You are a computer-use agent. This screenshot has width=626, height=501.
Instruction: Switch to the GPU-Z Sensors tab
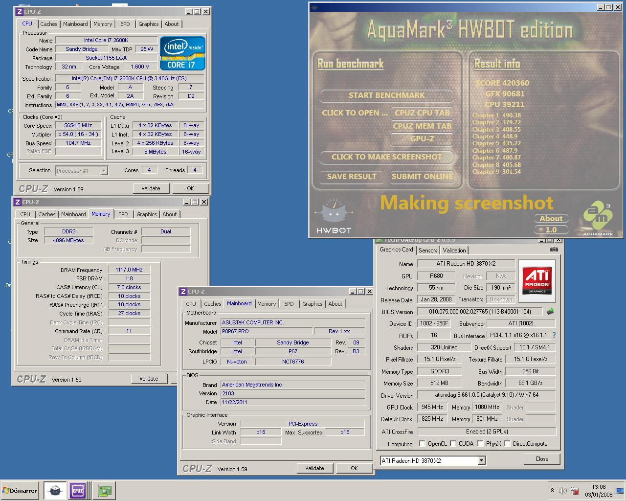tap(428, 250)
